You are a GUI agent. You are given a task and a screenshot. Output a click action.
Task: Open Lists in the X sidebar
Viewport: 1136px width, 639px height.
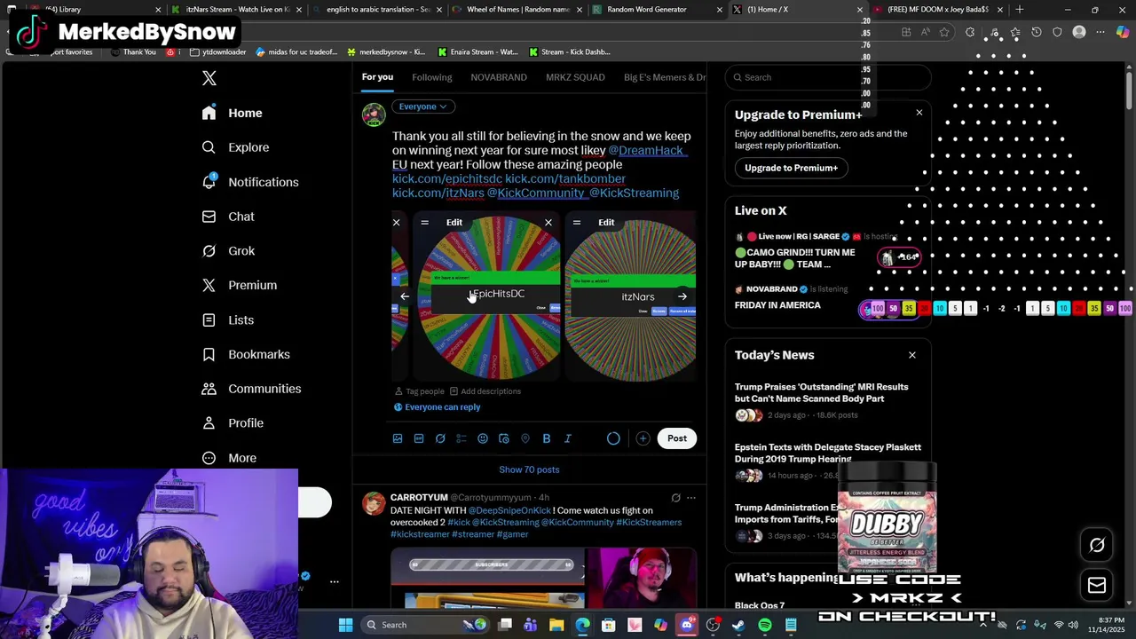click(x=228, y=319)
